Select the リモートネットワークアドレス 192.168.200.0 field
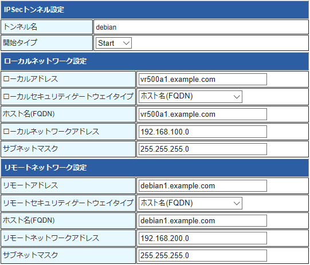 click(x=203, y=238)
